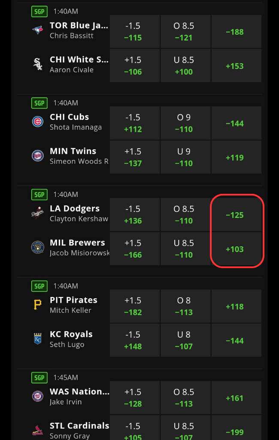Click the Milwaukee Brewers logo
Image resolution: width=279 pixels, height=440 pixels.
coord(38,247)
